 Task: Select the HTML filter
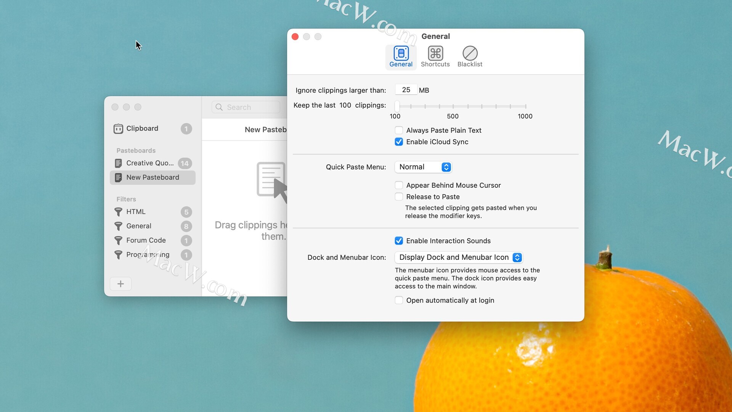click(x=152, y=212)
